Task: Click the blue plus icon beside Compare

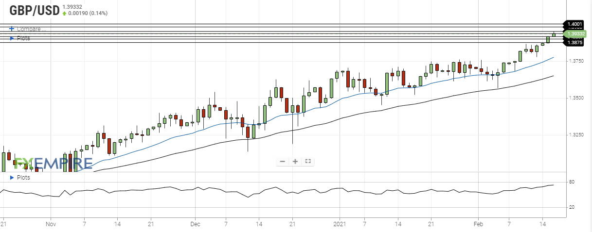Action: pyautogui.click(x=12, y=29)
